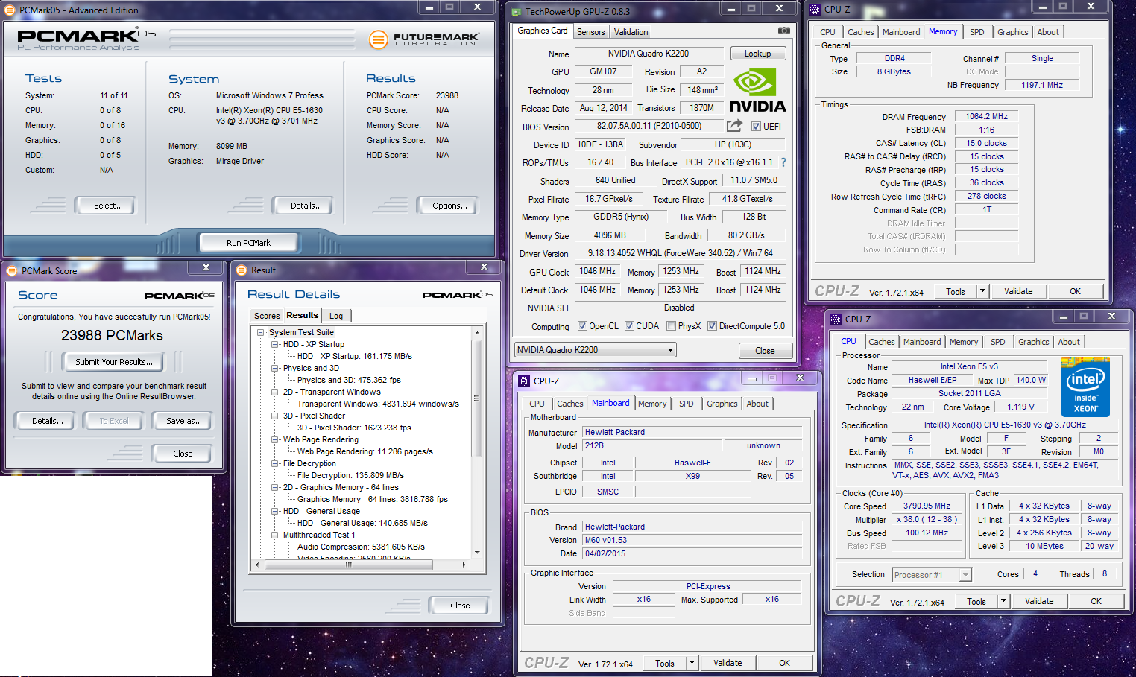Click the BIOS export arrow icon in GPU-Z

[735, 126]
